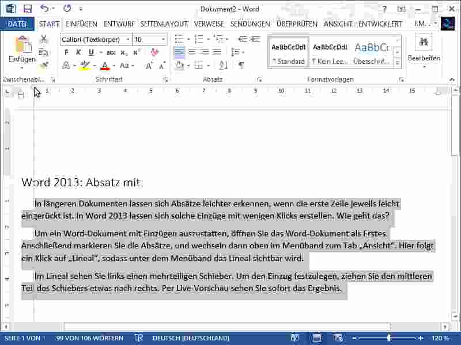Decrease the font size
Screen dimensions: 461x345
(x=162, y=66)
